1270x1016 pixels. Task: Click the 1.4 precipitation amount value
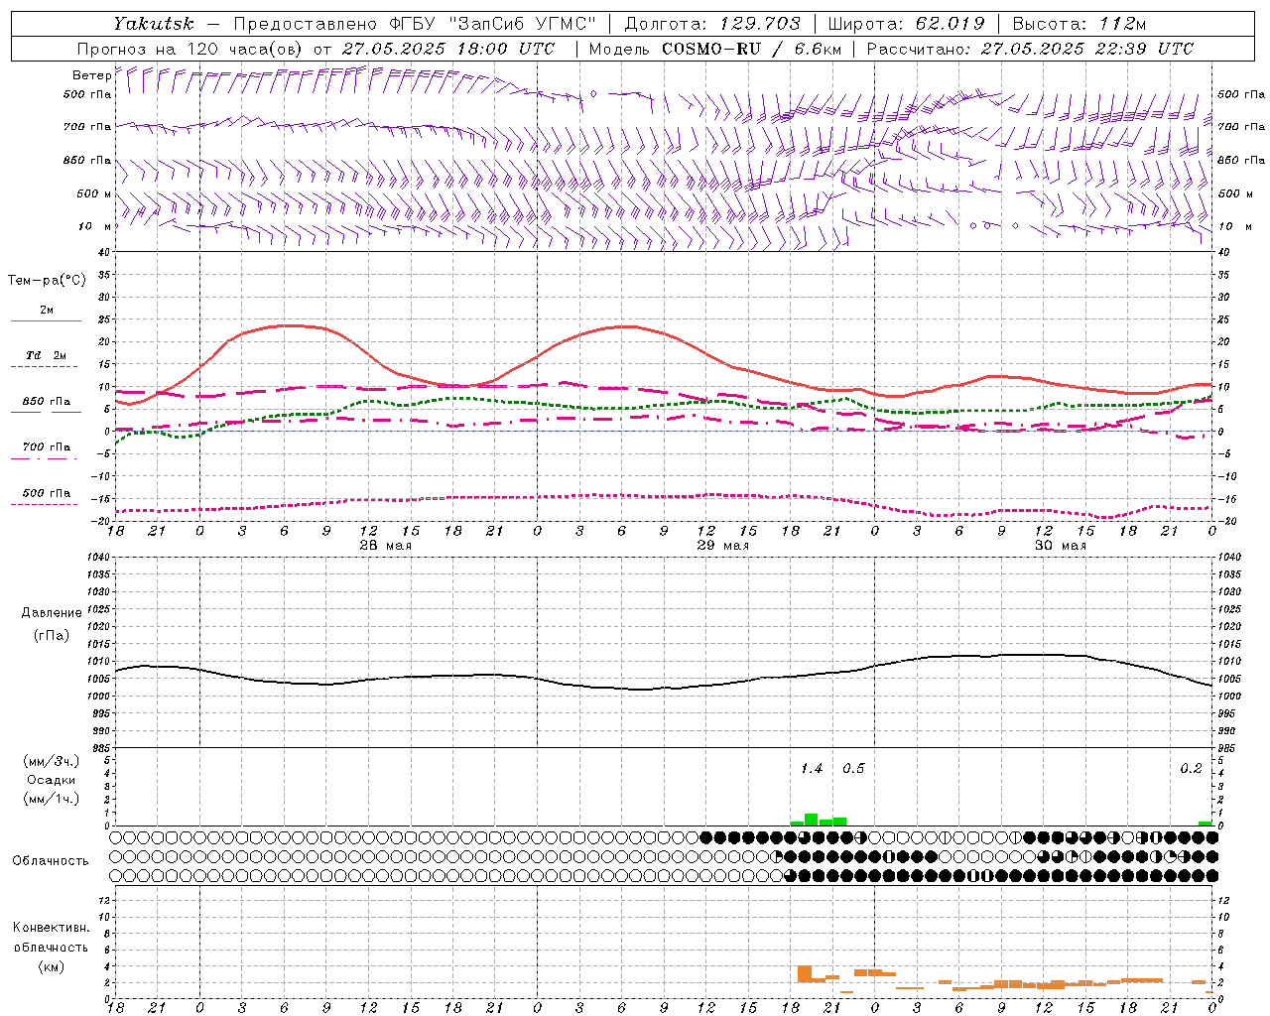point(812,769)
